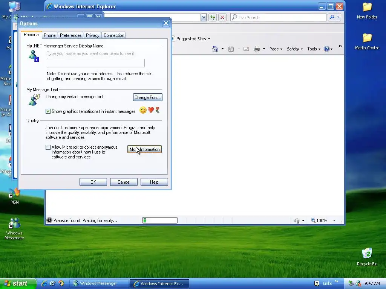The height and width of the screenshot is (289, 386).
Task: Click the Live Search input box
Action: (278, 17)
